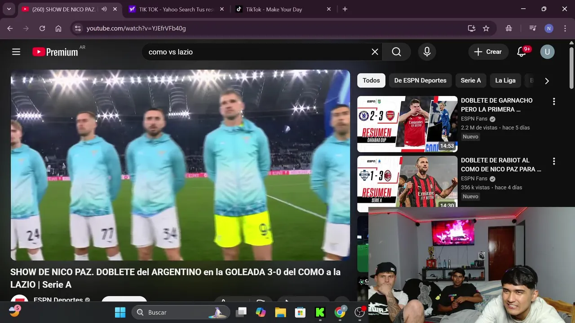This screenshot has height=323, width=575.
Task: Open the Kick app from the taskbar
Action: tap(320, 312)
